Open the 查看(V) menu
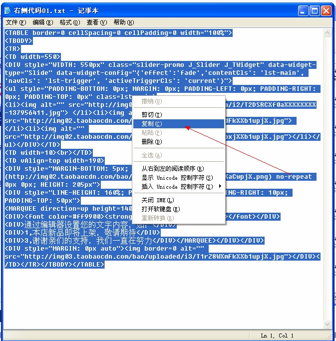 point(96,22)
